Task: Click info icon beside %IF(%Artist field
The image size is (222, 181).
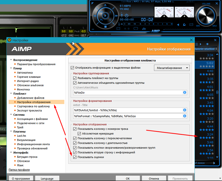Action: 185,110
